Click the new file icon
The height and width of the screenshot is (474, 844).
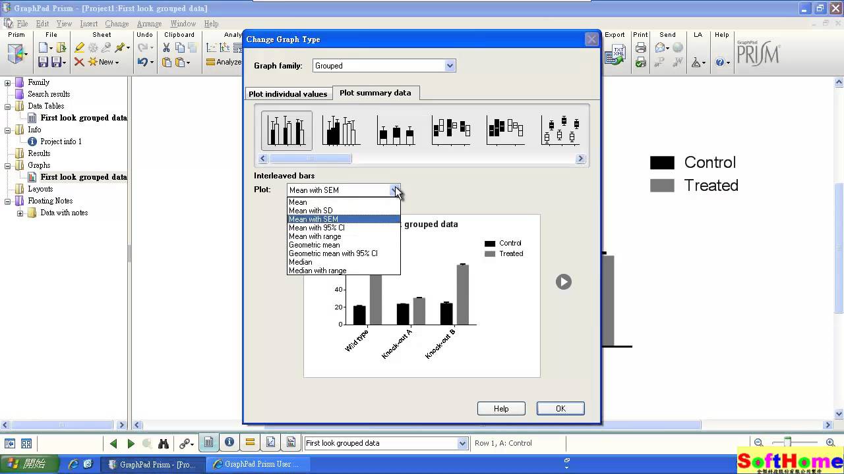[44, 47]
